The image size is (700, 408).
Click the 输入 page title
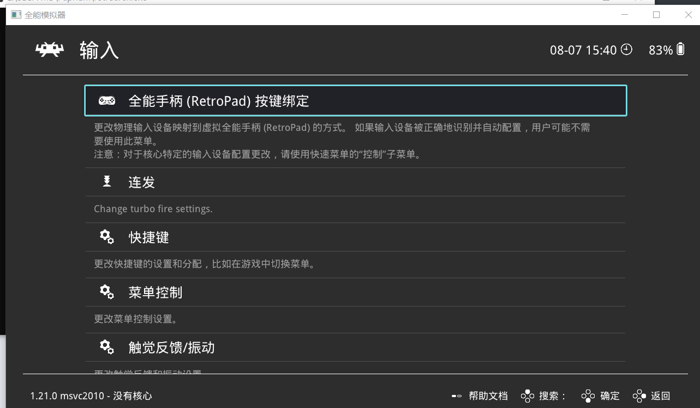click(99, 50)
